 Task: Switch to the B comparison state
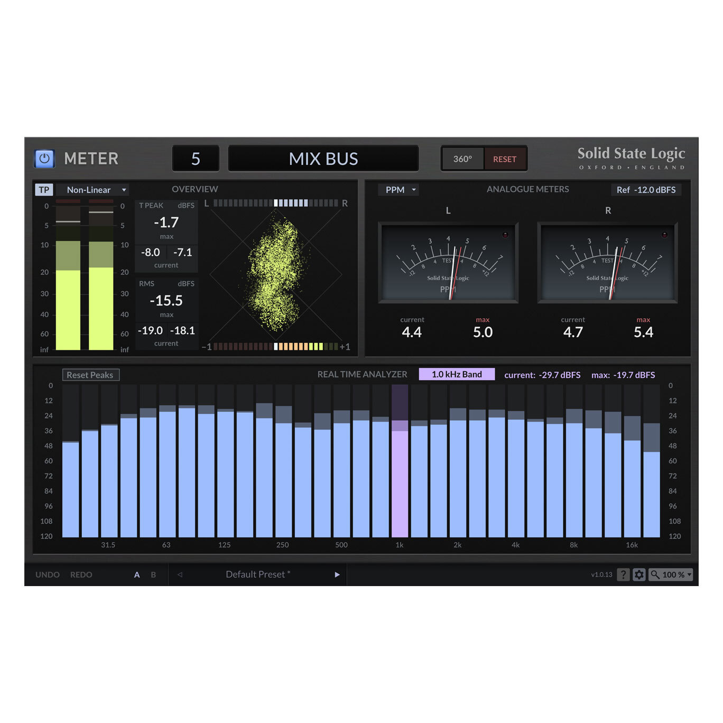point(152,574)
